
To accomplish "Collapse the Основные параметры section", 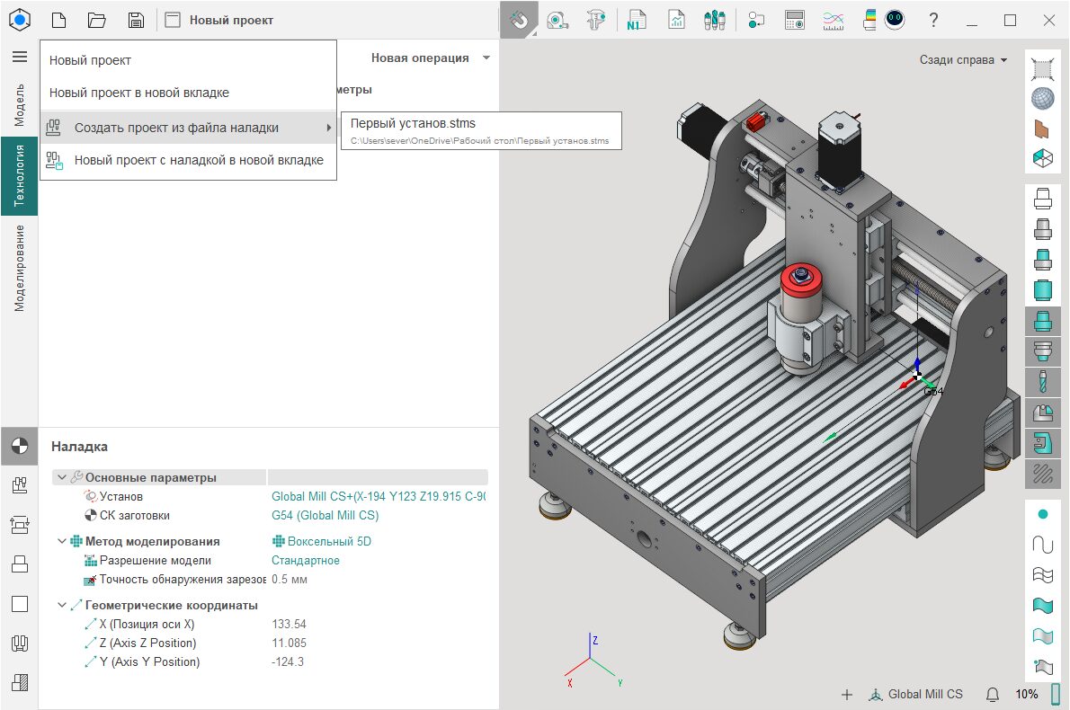I will tap(61, 477).
